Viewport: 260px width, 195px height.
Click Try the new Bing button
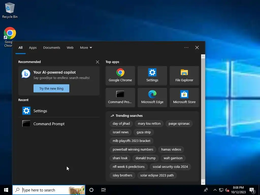click(51, 88)
